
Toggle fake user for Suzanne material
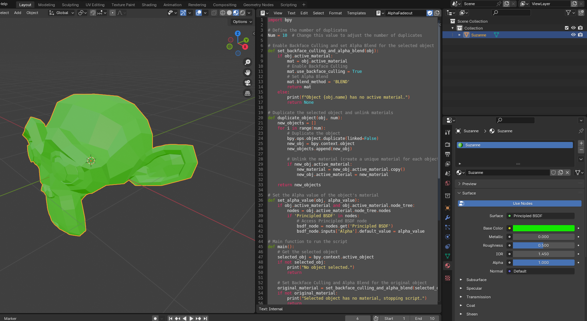click(x=554, y=173)
